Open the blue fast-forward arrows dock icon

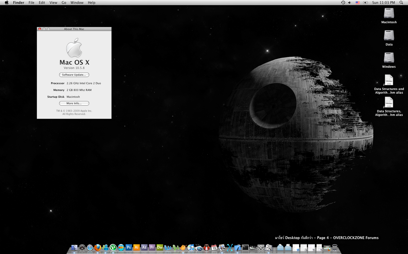121,247
